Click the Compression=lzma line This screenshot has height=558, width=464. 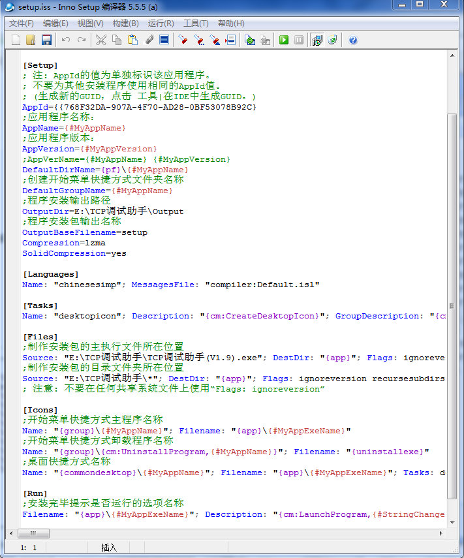point(64,243)
